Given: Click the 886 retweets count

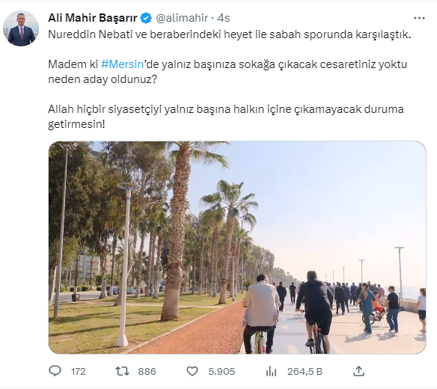Looking at the screenshot, I should pos(147,372).
